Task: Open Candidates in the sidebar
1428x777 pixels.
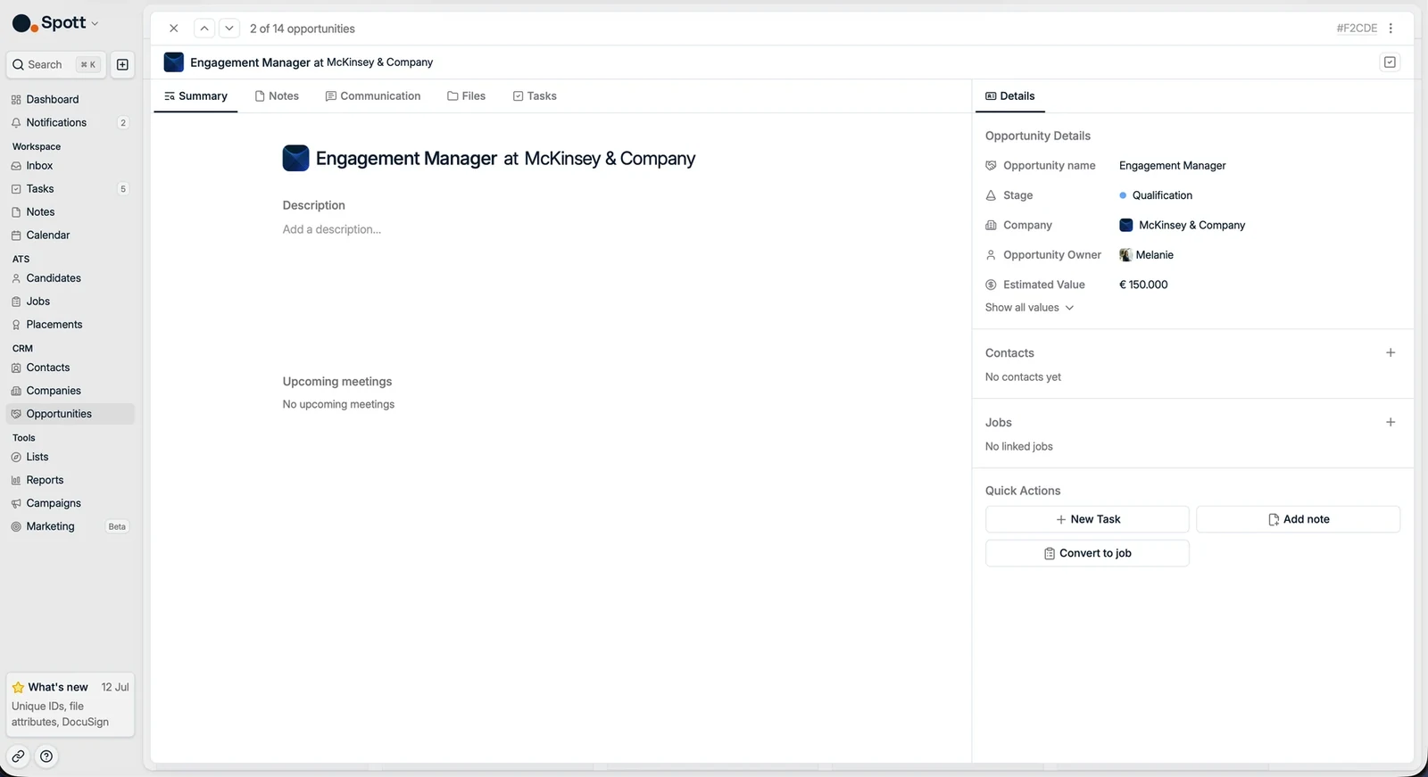Action: pyautogui.click(x=71, y=278)
